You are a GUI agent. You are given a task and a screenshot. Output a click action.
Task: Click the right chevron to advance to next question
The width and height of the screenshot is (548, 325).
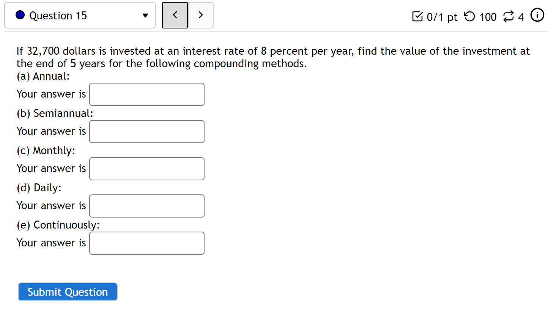click(200, 15)
